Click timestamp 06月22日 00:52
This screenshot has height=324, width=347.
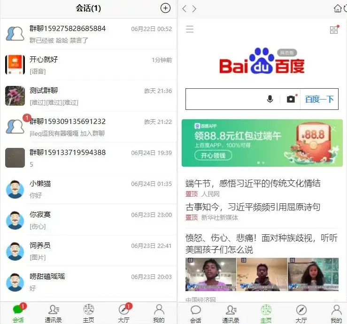[151, 29]
